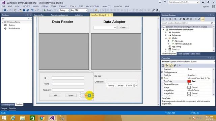
Task: Click the Open File toolbar icon
Action: [x=21, y=10]
